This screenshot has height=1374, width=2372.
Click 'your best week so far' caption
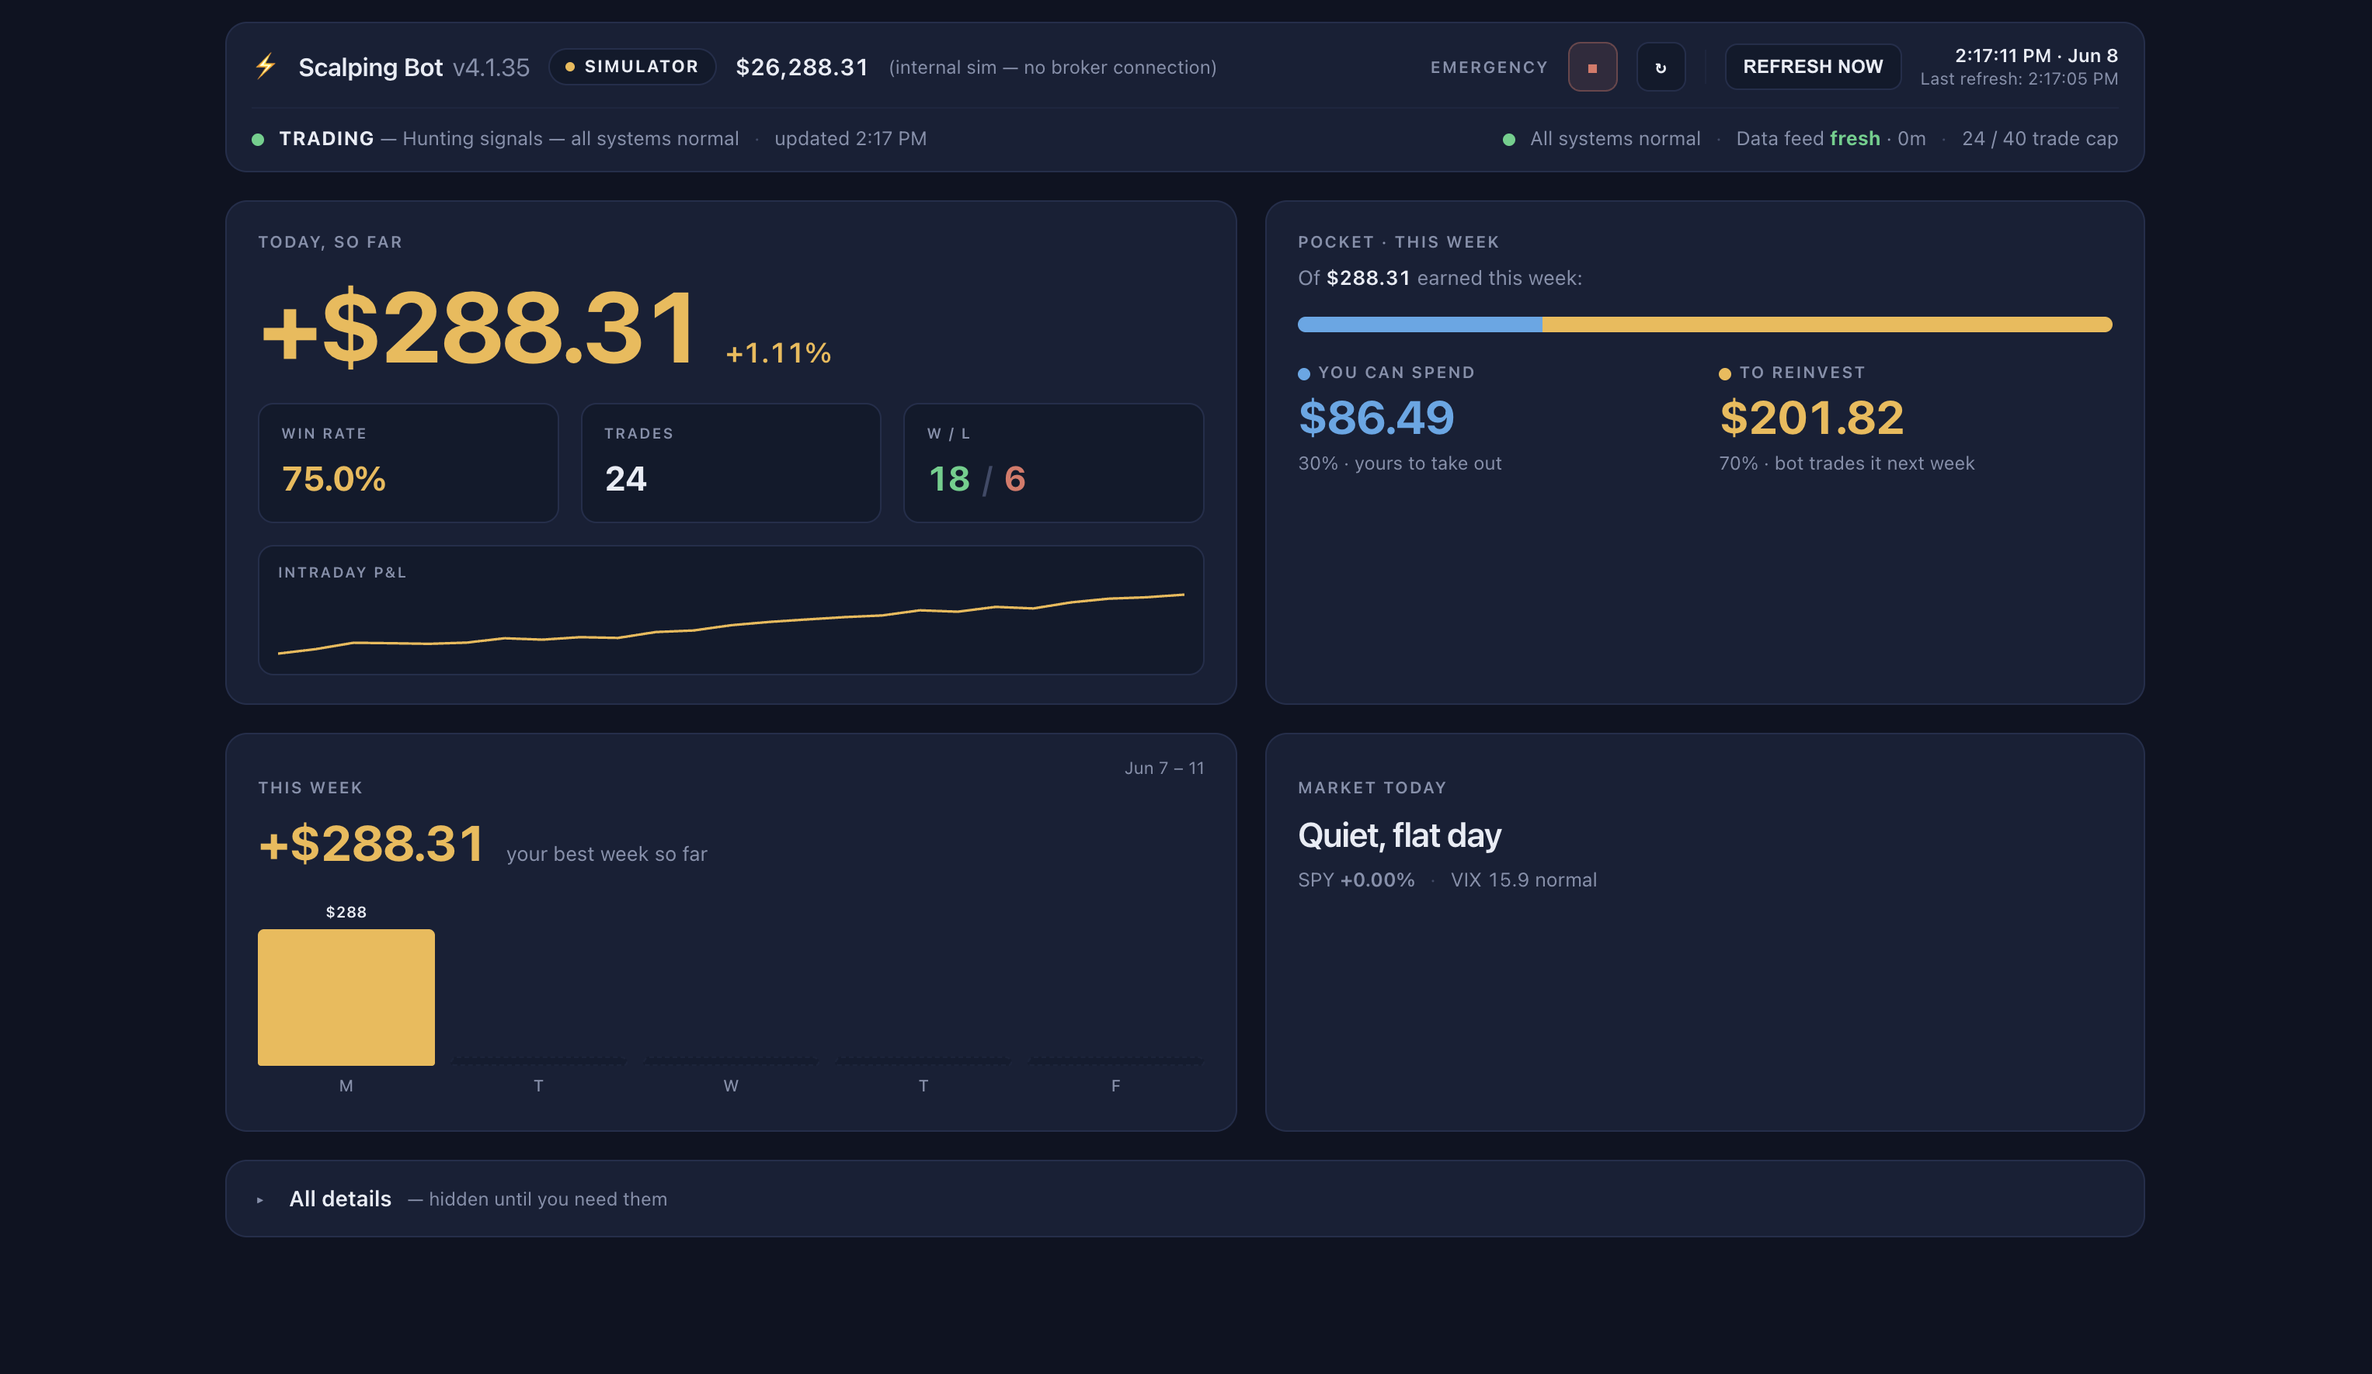606,854
